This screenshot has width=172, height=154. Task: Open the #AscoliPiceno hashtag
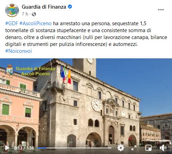coord(35,23)
